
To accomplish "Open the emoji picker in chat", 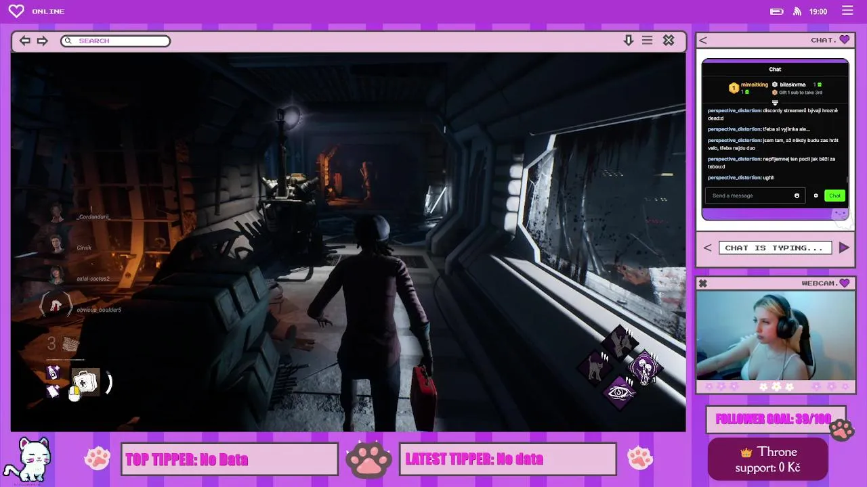I will point(797,195).
